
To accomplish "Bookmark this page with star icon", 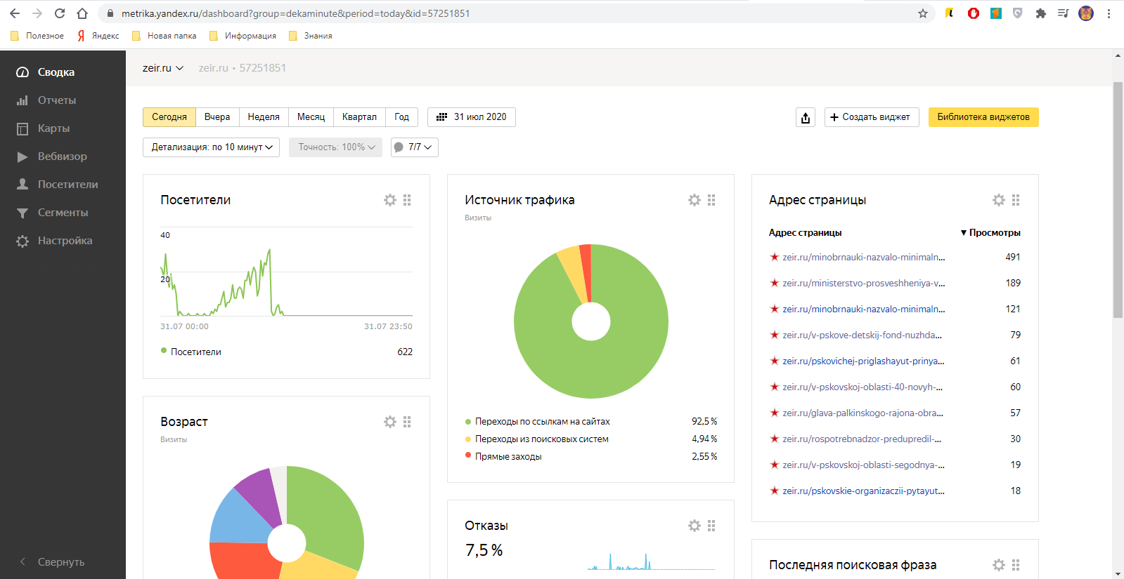I will pos(923,13).
